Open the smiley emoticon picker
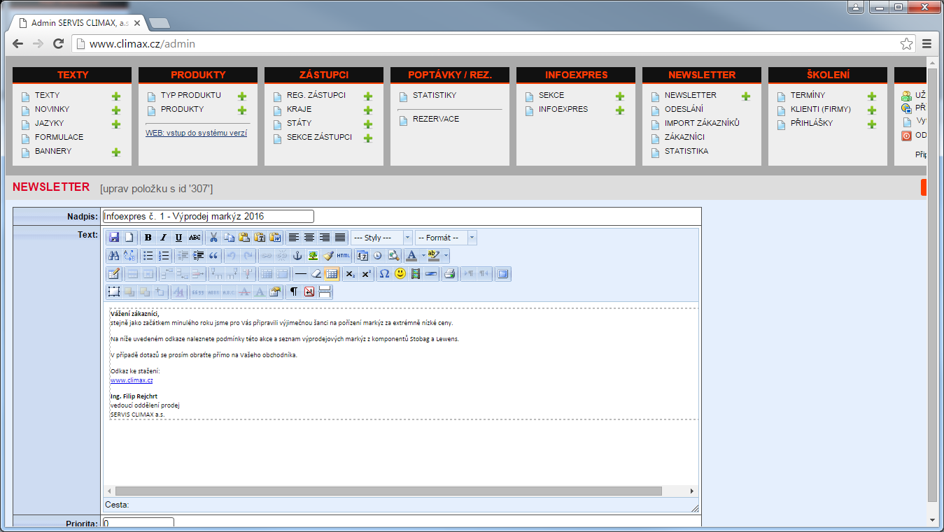Screen dimensions: 944x532 point(400,274)
